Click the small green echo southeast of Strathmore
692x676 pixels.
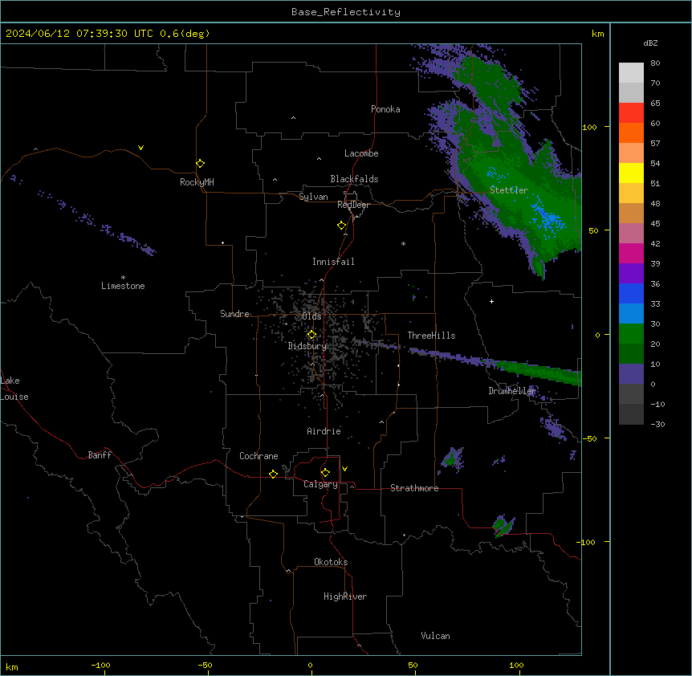[502, 526]
